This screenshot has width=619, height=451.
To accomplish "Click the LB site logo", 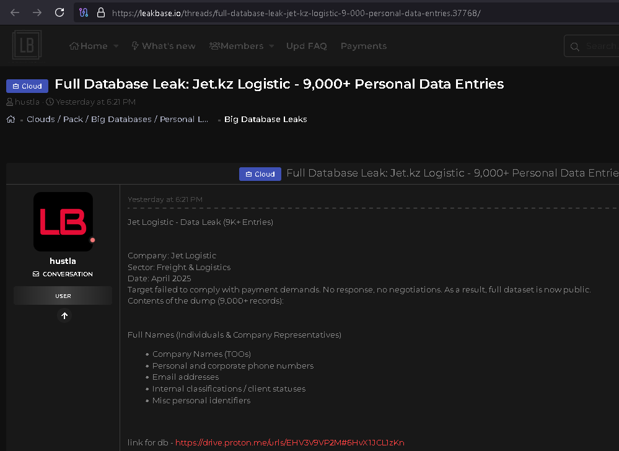I will [27, 45].
